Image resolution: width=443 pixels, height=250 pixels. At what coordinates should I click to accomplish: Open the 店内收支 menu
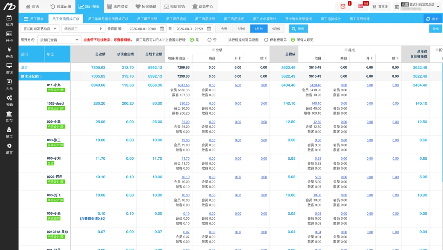[118, 6]
